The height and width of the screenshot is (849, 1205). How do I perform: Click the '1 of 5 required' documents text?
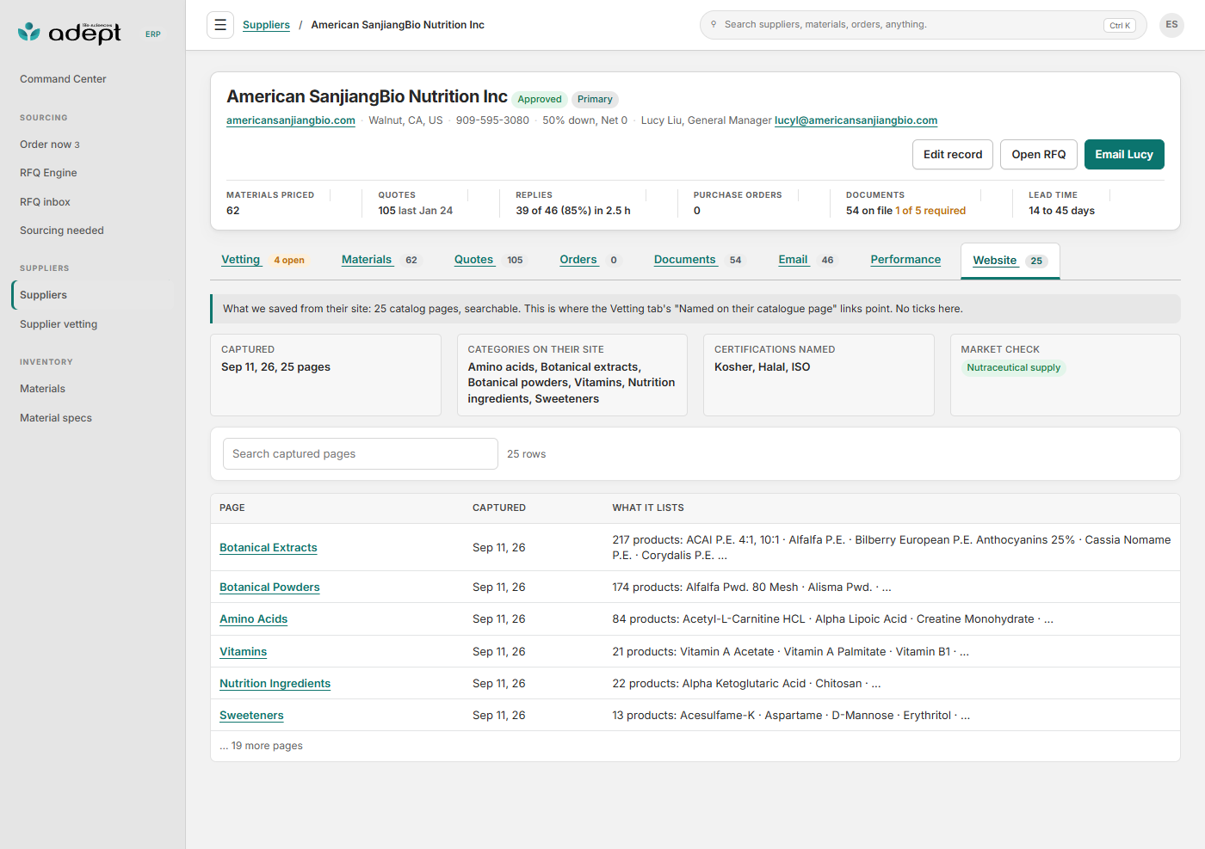coord(930,211)
